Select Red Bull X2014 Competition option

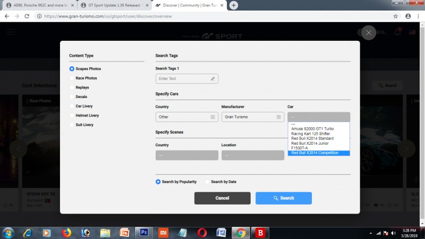319,153
